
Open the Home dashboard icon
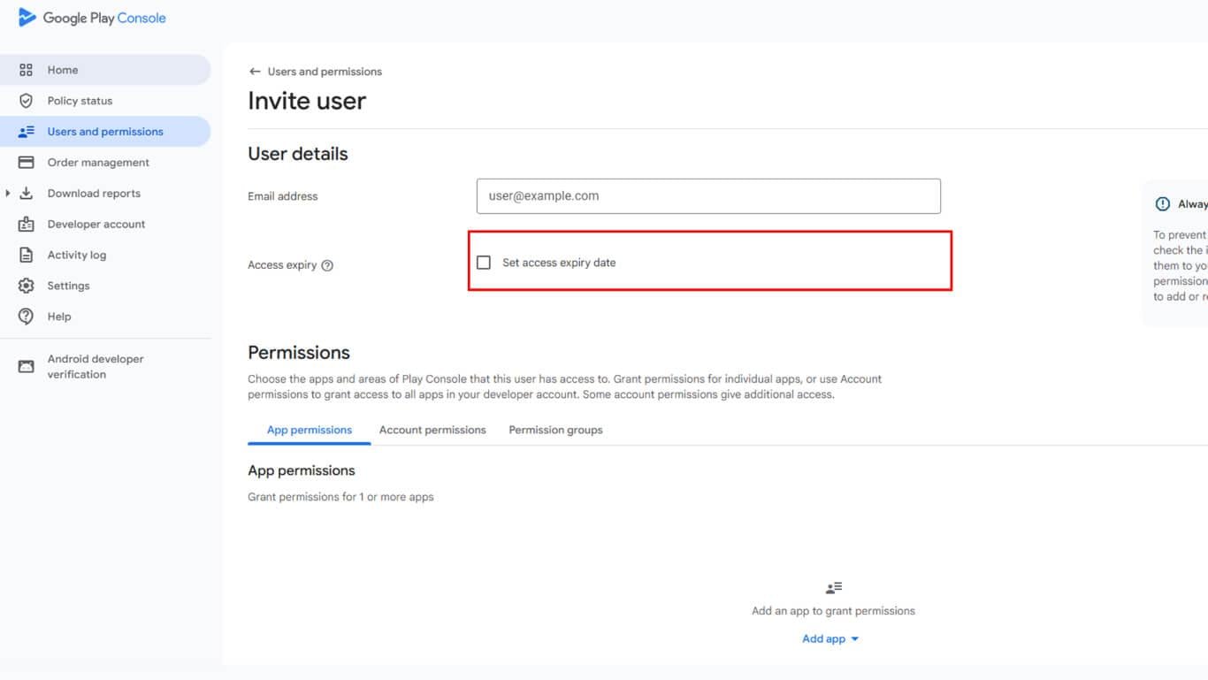click(x=25, y=69)
